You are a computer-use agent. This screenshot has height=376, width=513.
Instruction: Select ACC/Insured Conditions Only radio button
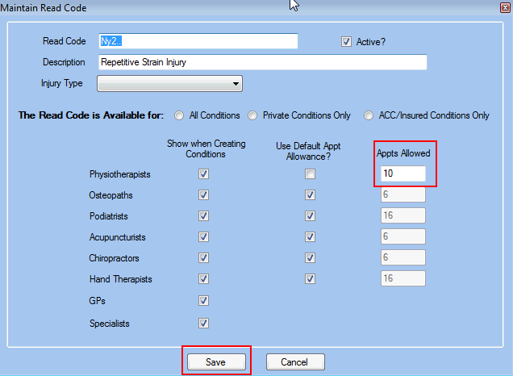[371, 115]
